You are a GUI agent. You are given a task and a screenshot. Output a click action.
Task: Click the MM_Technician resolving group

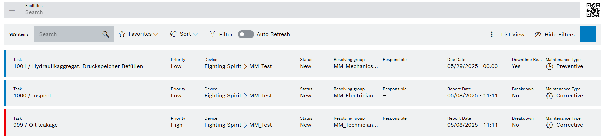coord(356,125)
